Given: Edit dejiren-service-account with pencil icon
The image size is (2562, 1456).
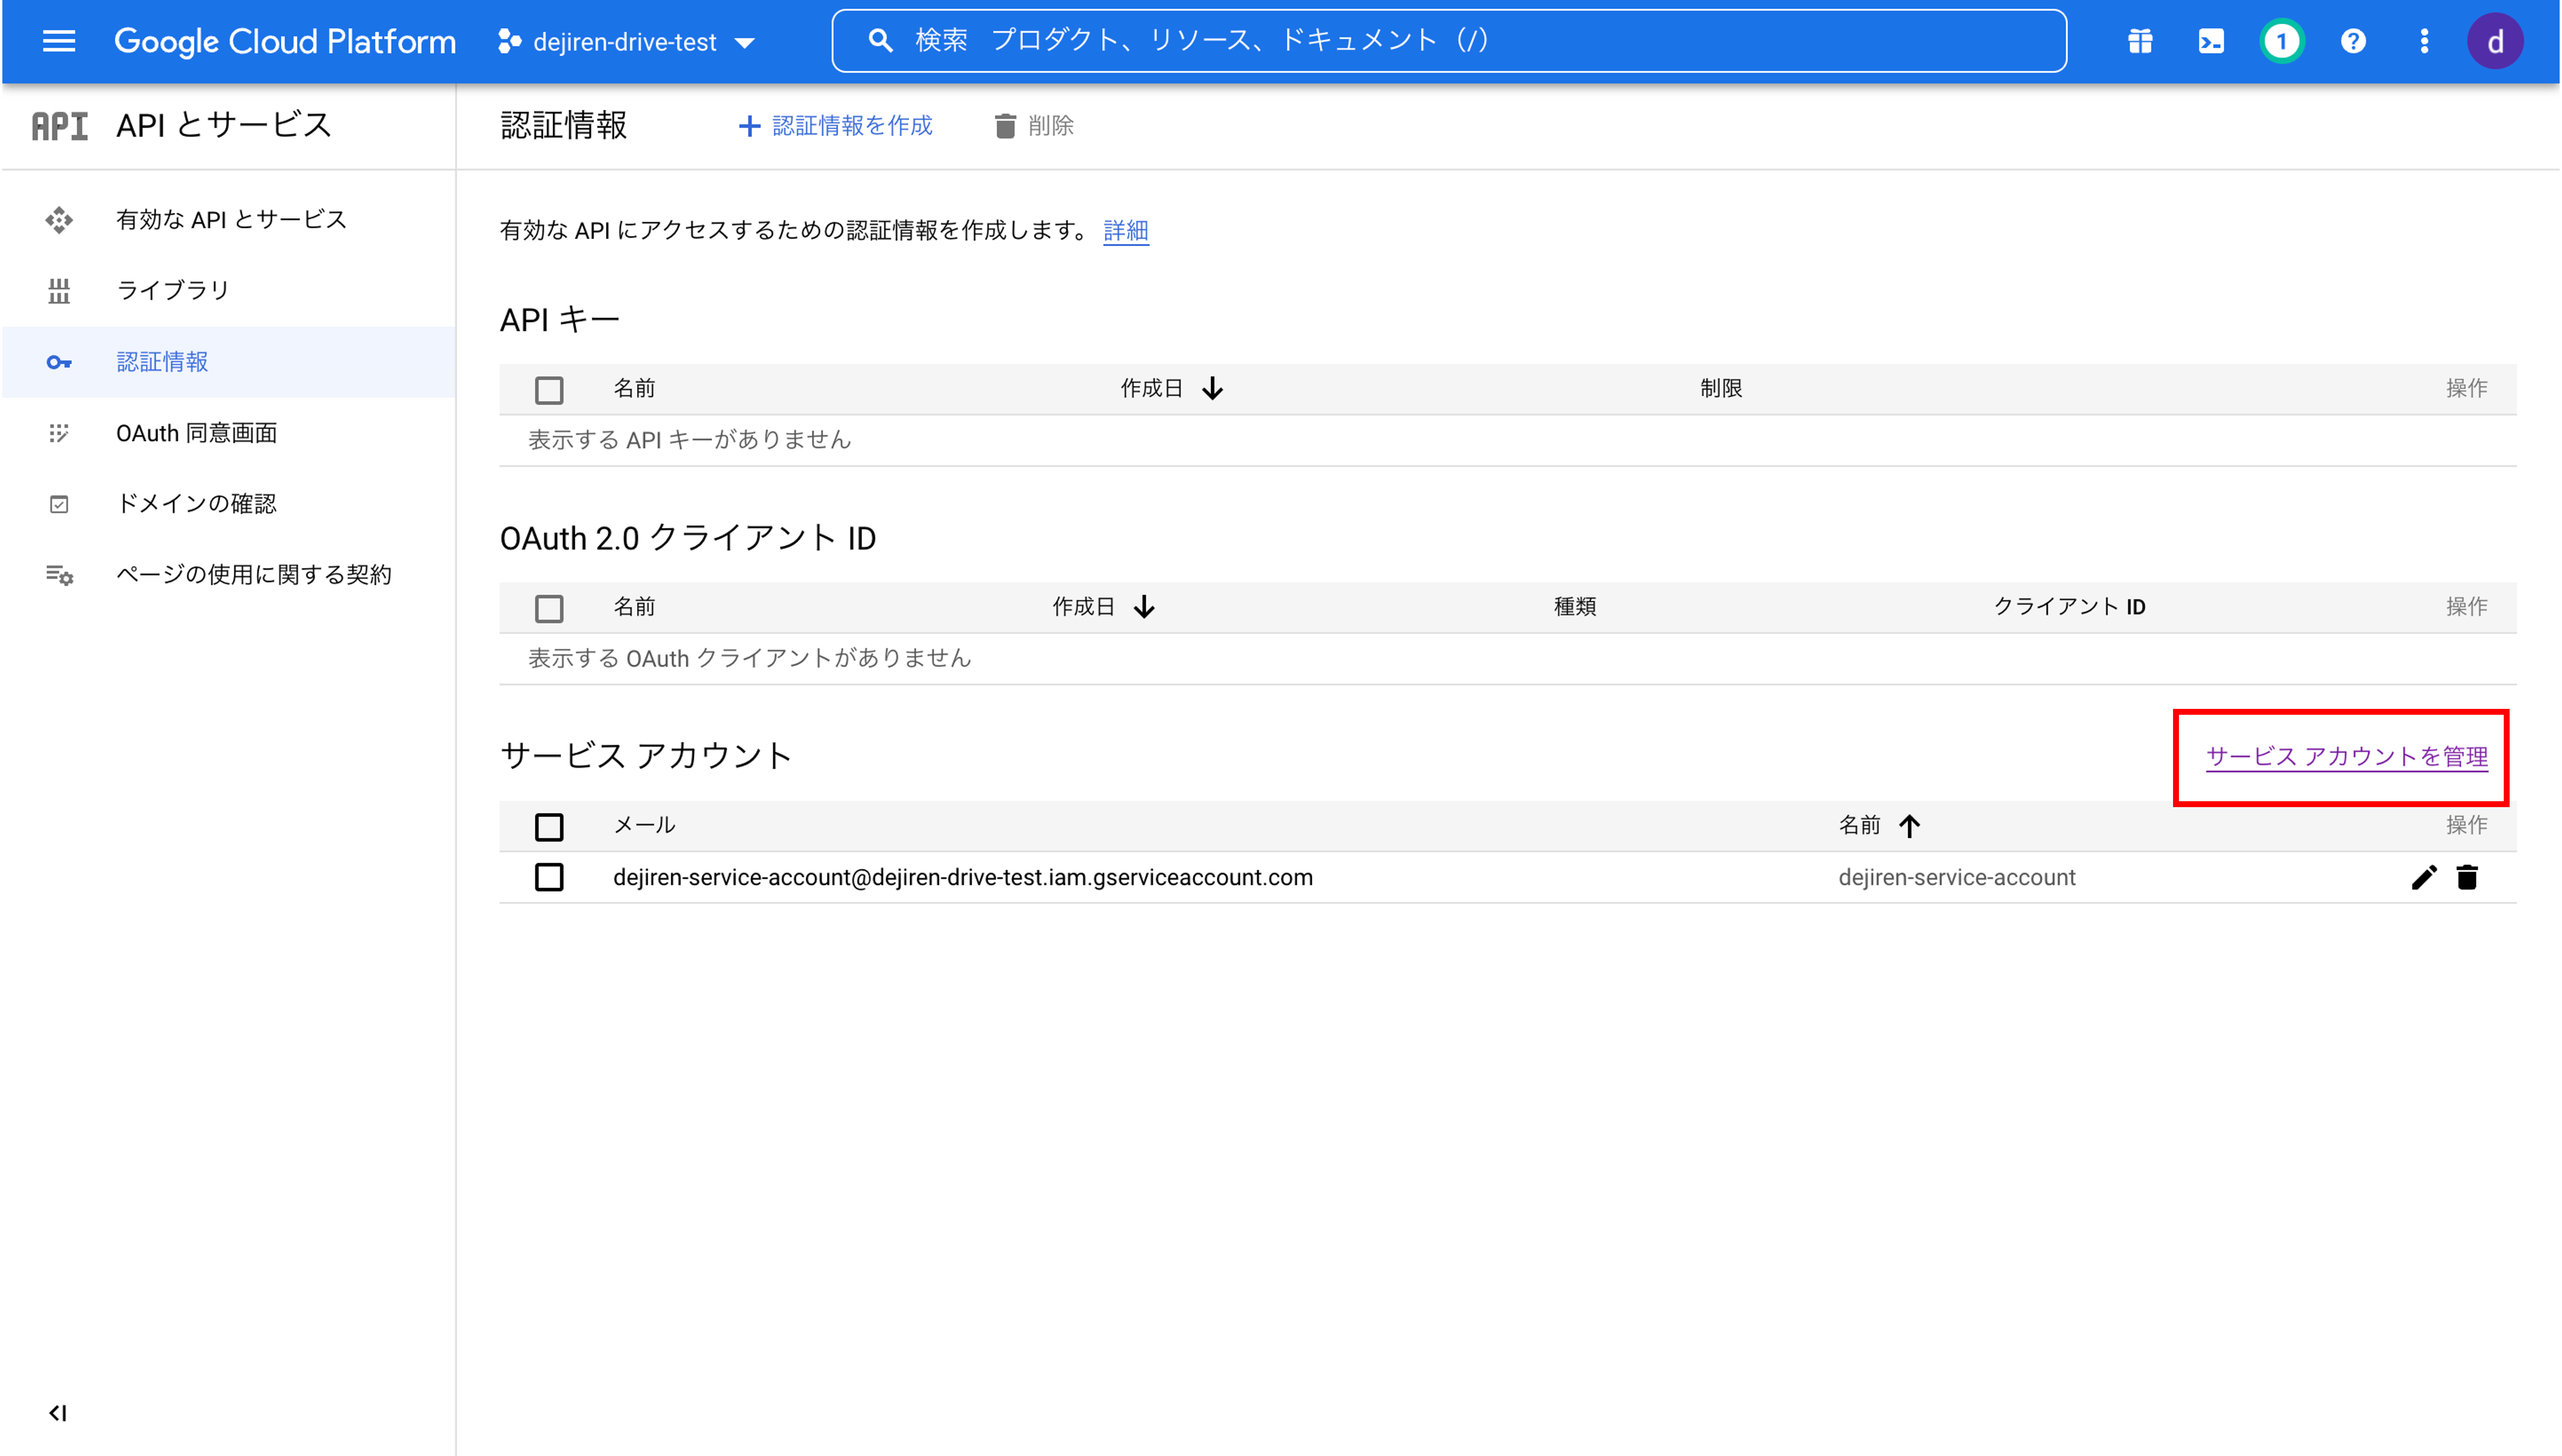Looking at the screenshot, I should click(2424, 877).
